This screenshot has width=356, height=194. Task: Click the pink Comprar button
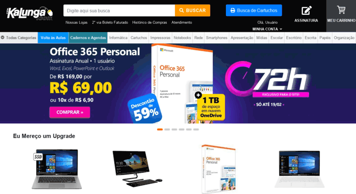tap(70, 112)
